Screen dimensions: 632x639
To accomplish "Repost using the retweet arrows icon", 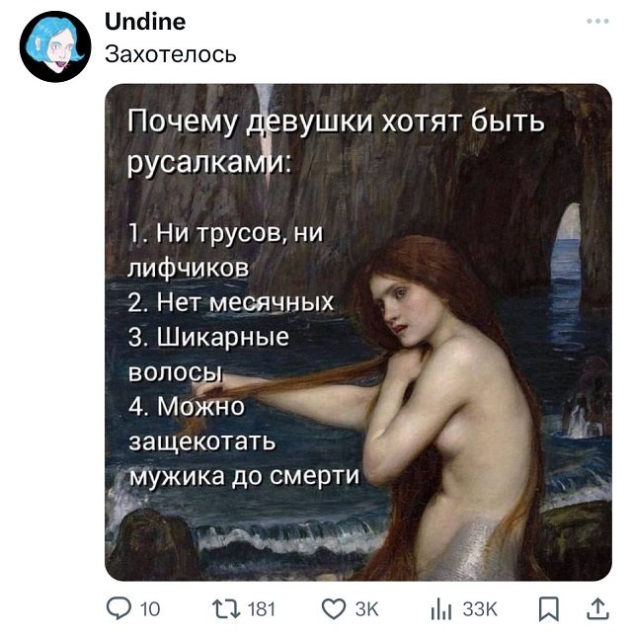I will click(226, 609).
